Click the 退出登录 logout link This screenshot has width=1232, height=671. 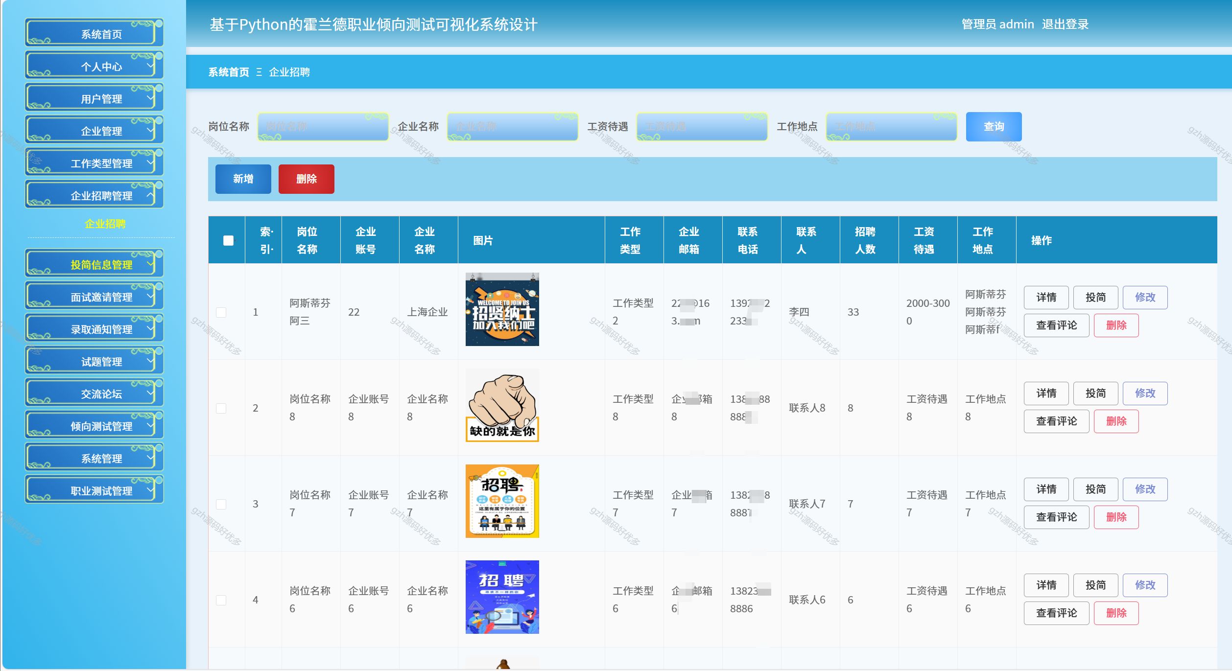[x=1065, y=24]
